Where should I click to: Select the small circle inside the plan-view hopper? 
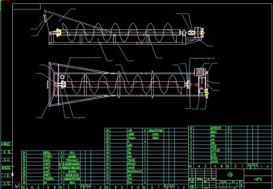point(62,77)
